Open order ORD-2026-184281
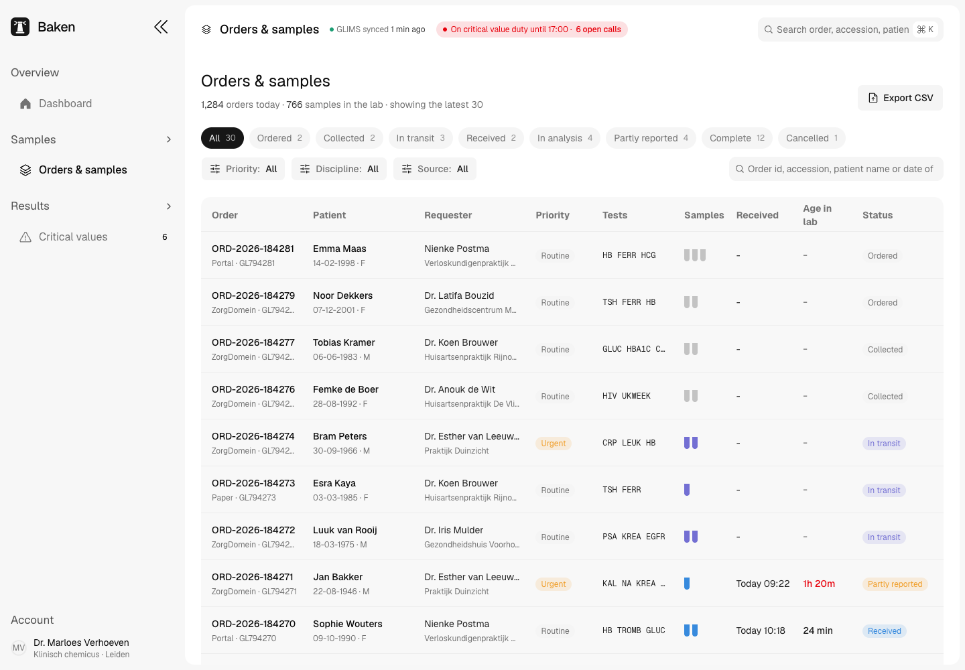This screenshot has height=670, width=965. [253, 249]
